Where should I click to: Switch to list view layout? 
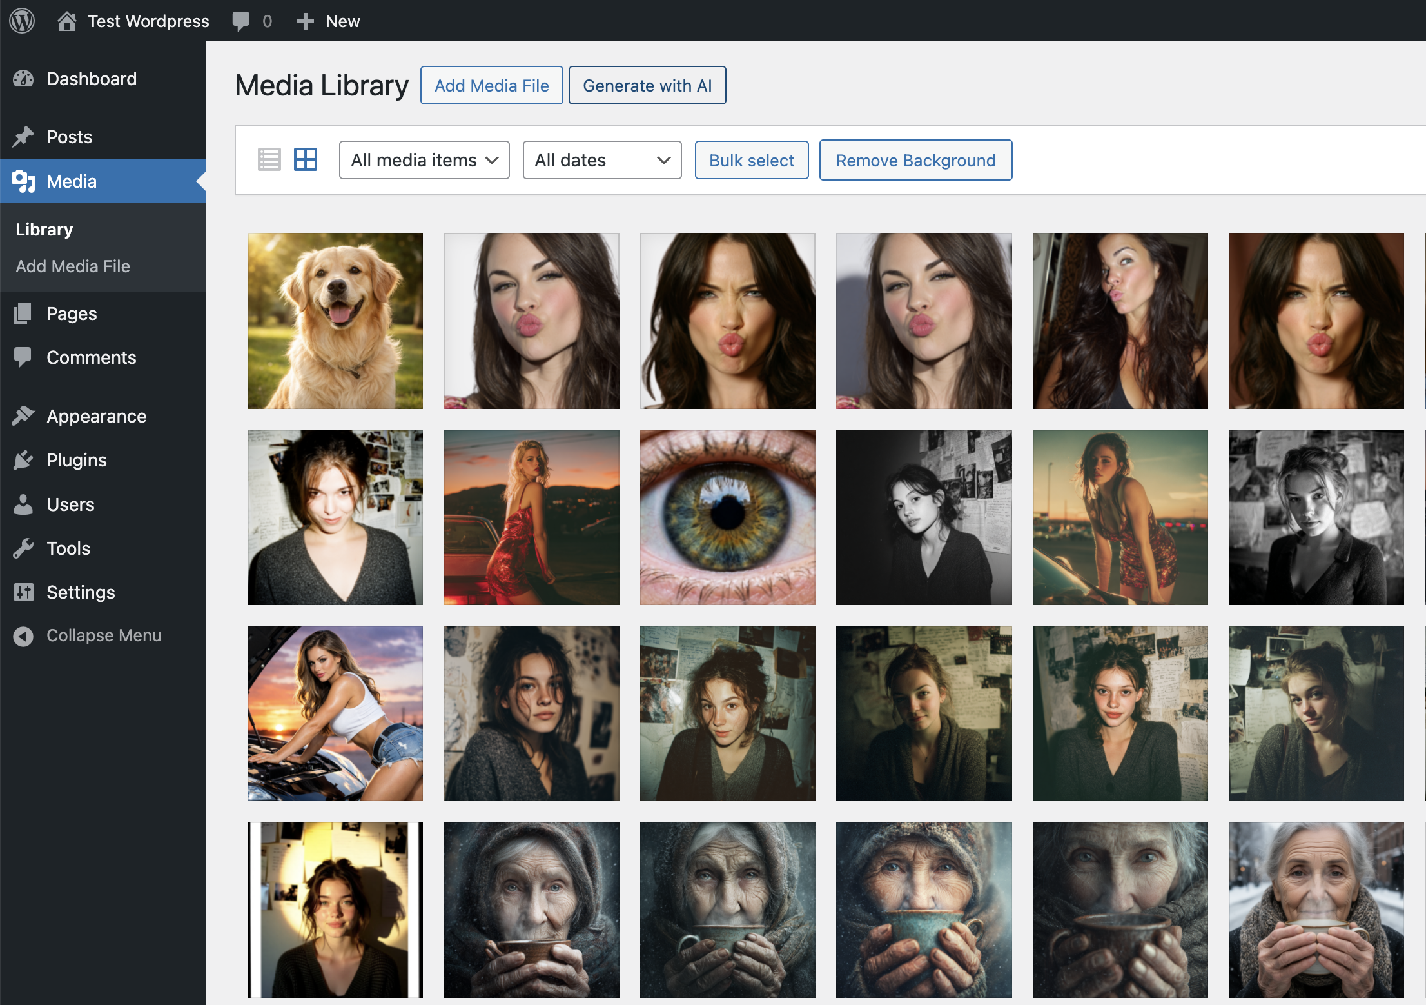point(269,159)
